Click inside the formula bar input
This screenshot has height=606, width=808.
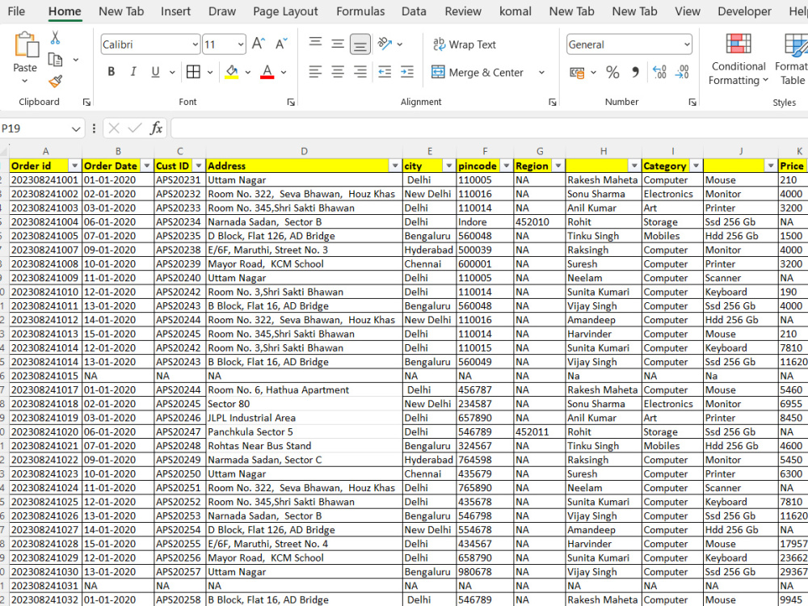tap(489, 128)
